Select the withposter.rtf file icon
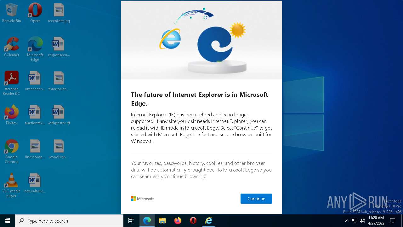Viewport: 403px width, 227px height. click(x=59, y=115)
